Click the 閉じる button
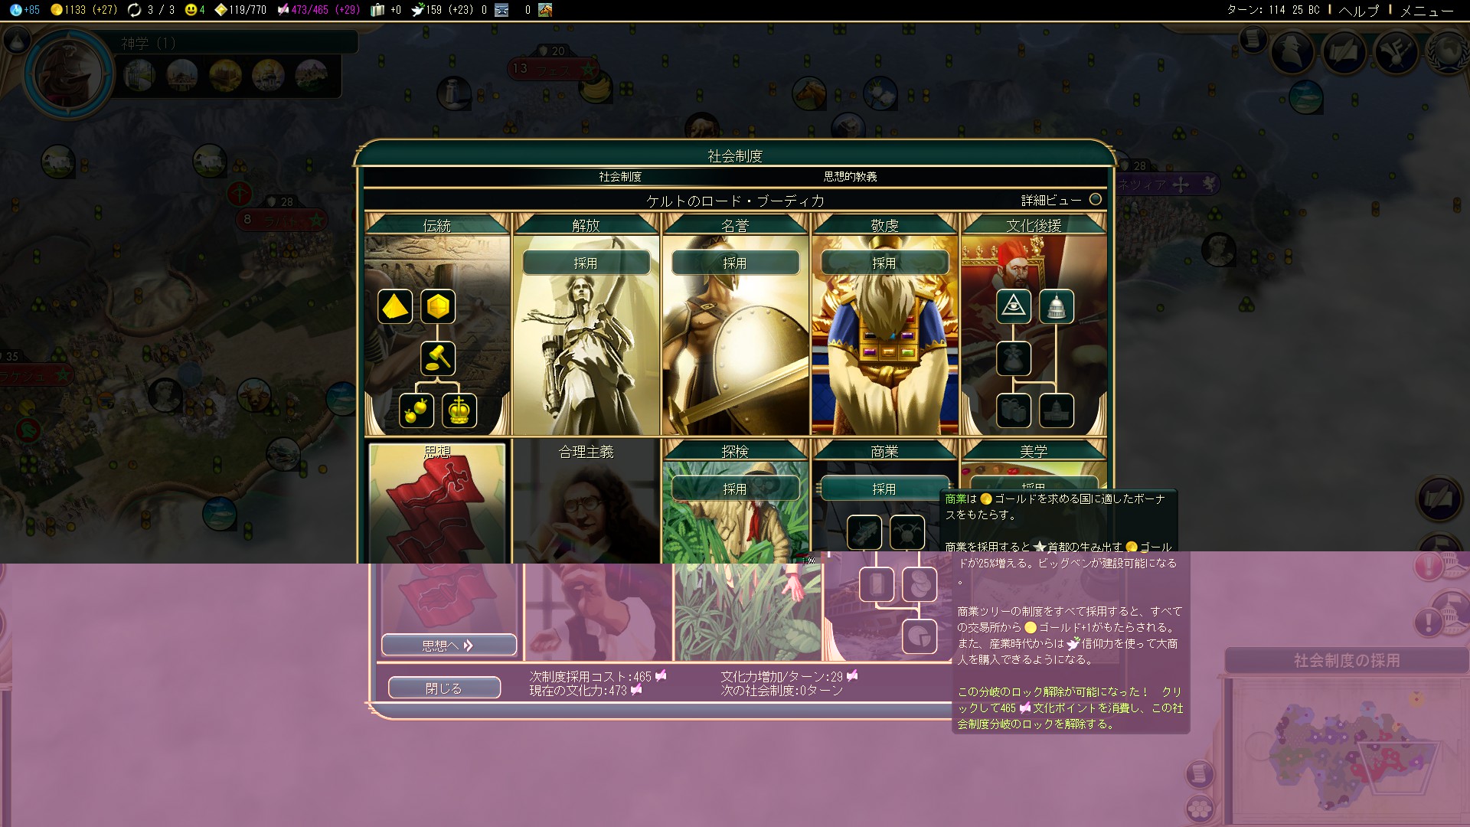 (x=444, y=688)
